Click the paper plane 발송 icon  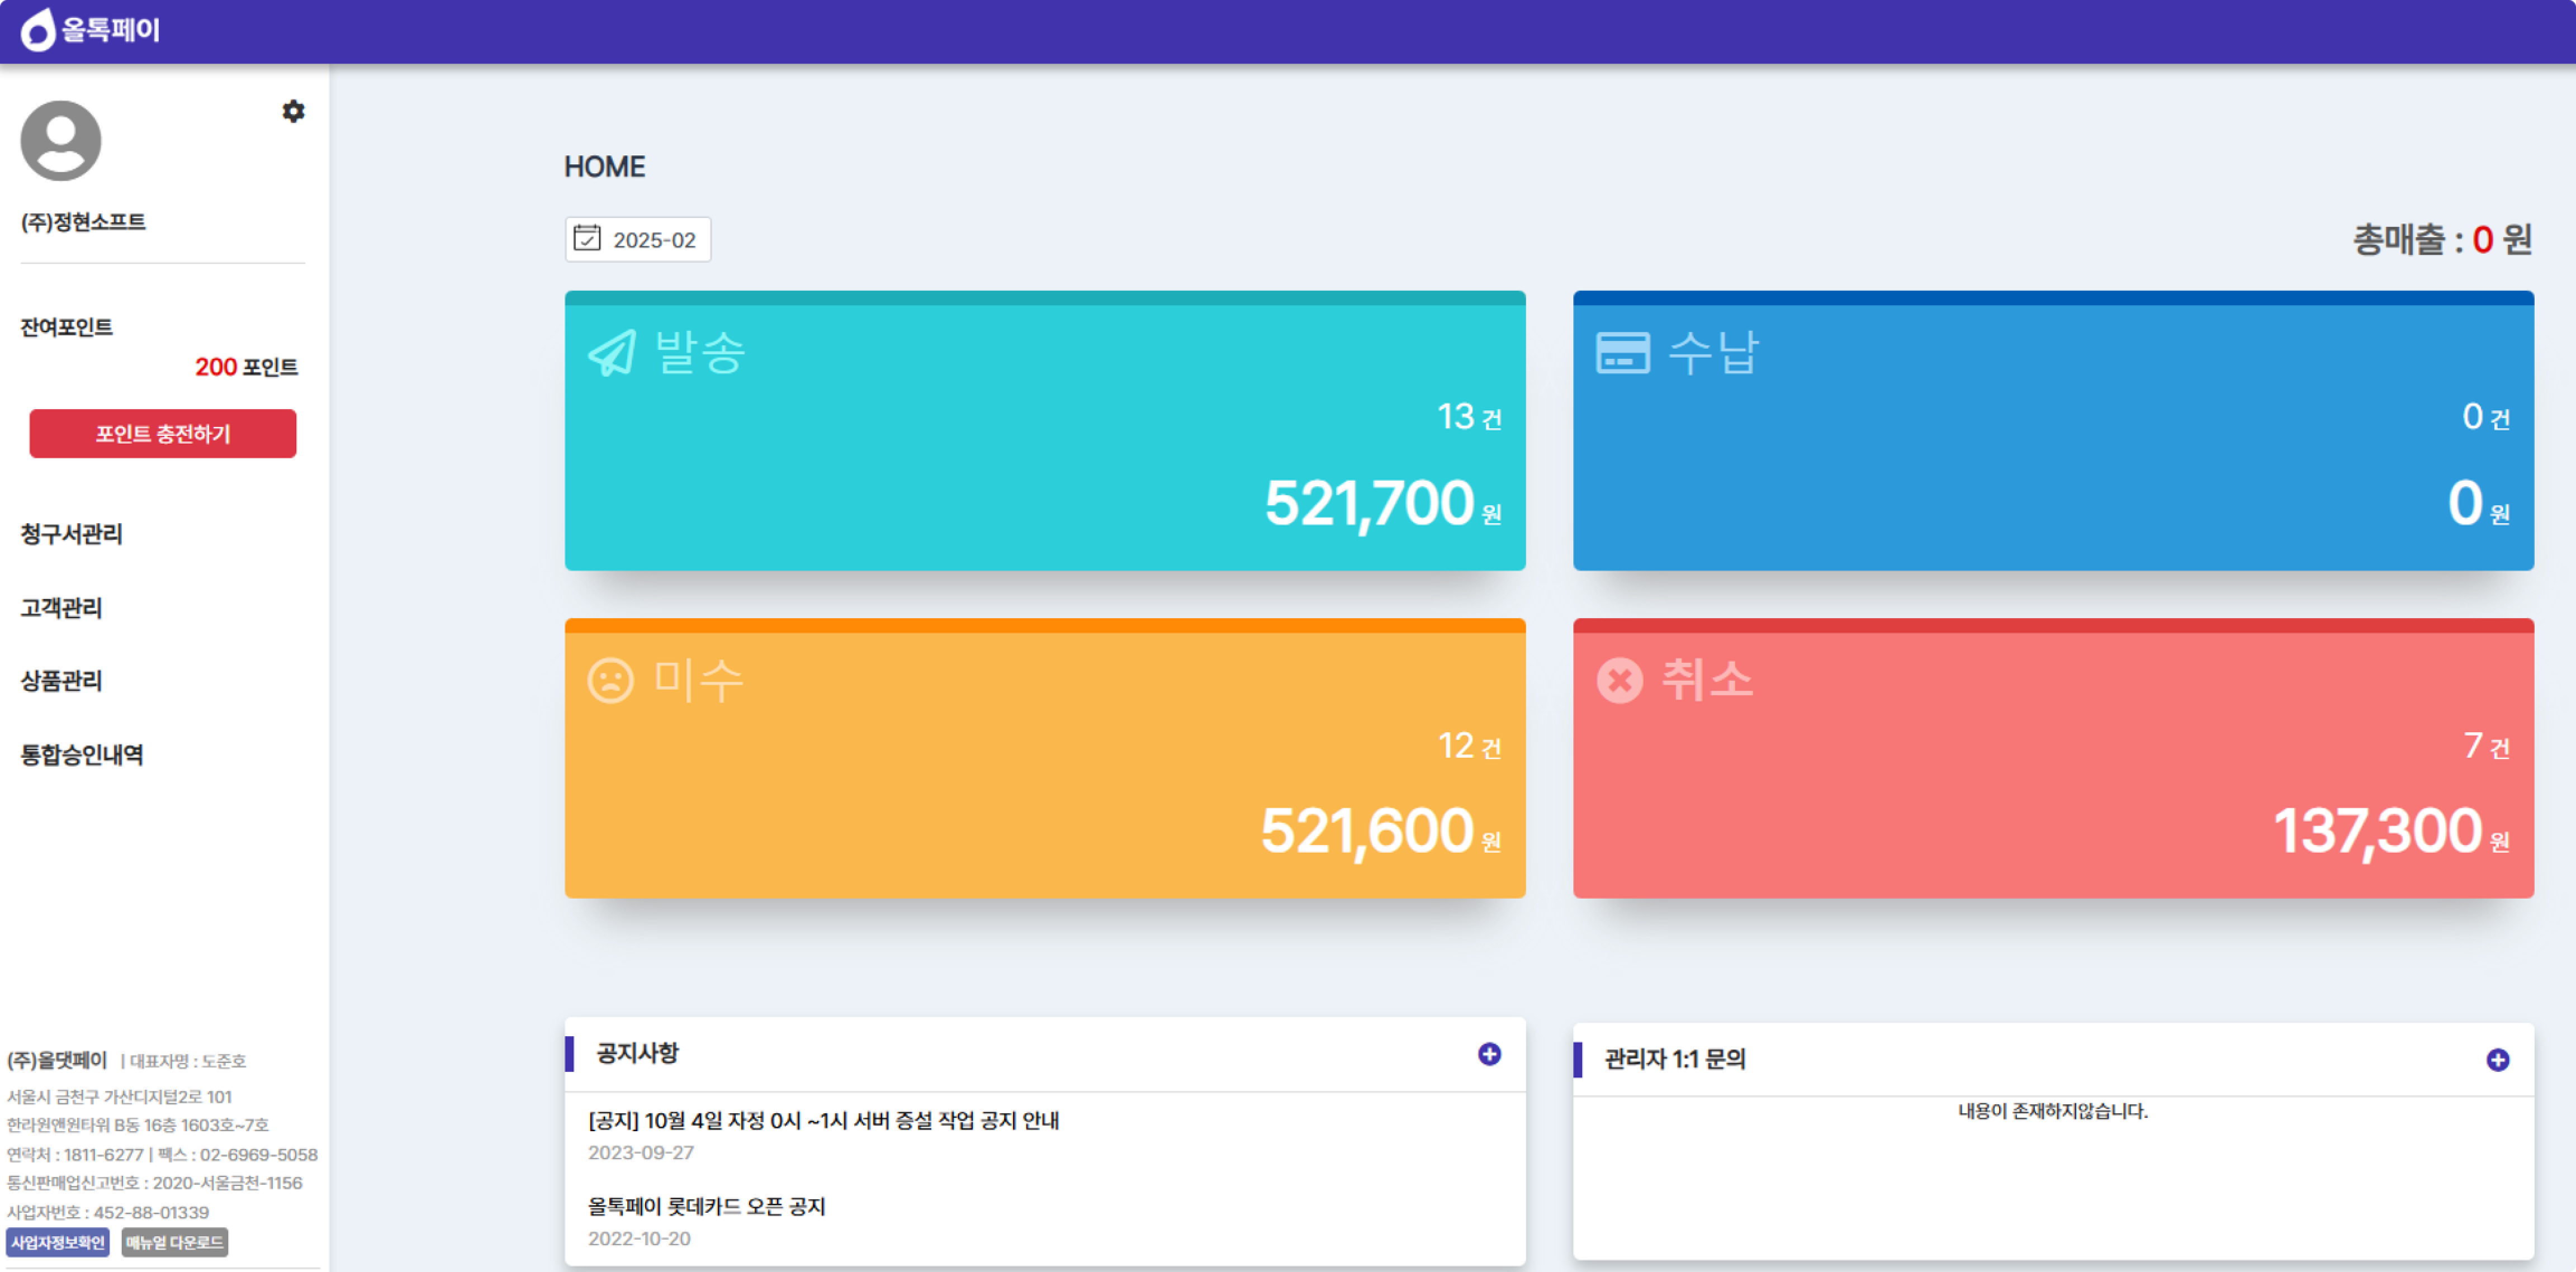tap(612, 353)
